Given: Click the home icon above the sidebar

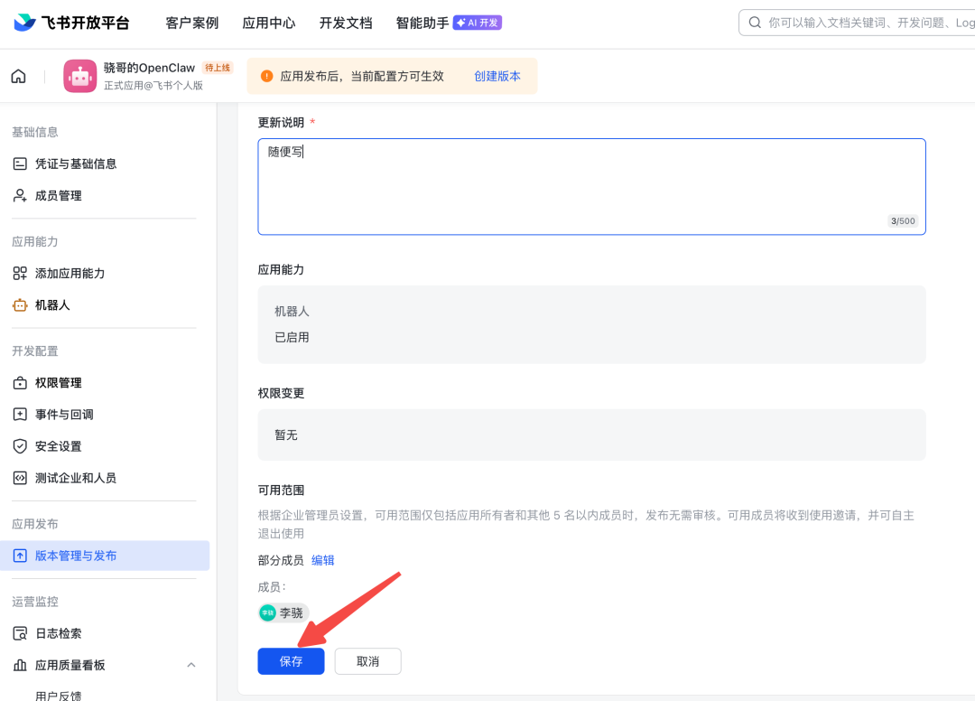Looking at the screenshot, I should (18, 76).
